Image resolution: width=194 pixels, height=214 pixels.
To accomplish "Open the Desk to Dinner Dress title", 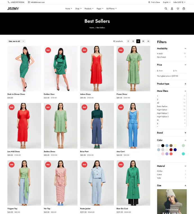I will [16, 94].
